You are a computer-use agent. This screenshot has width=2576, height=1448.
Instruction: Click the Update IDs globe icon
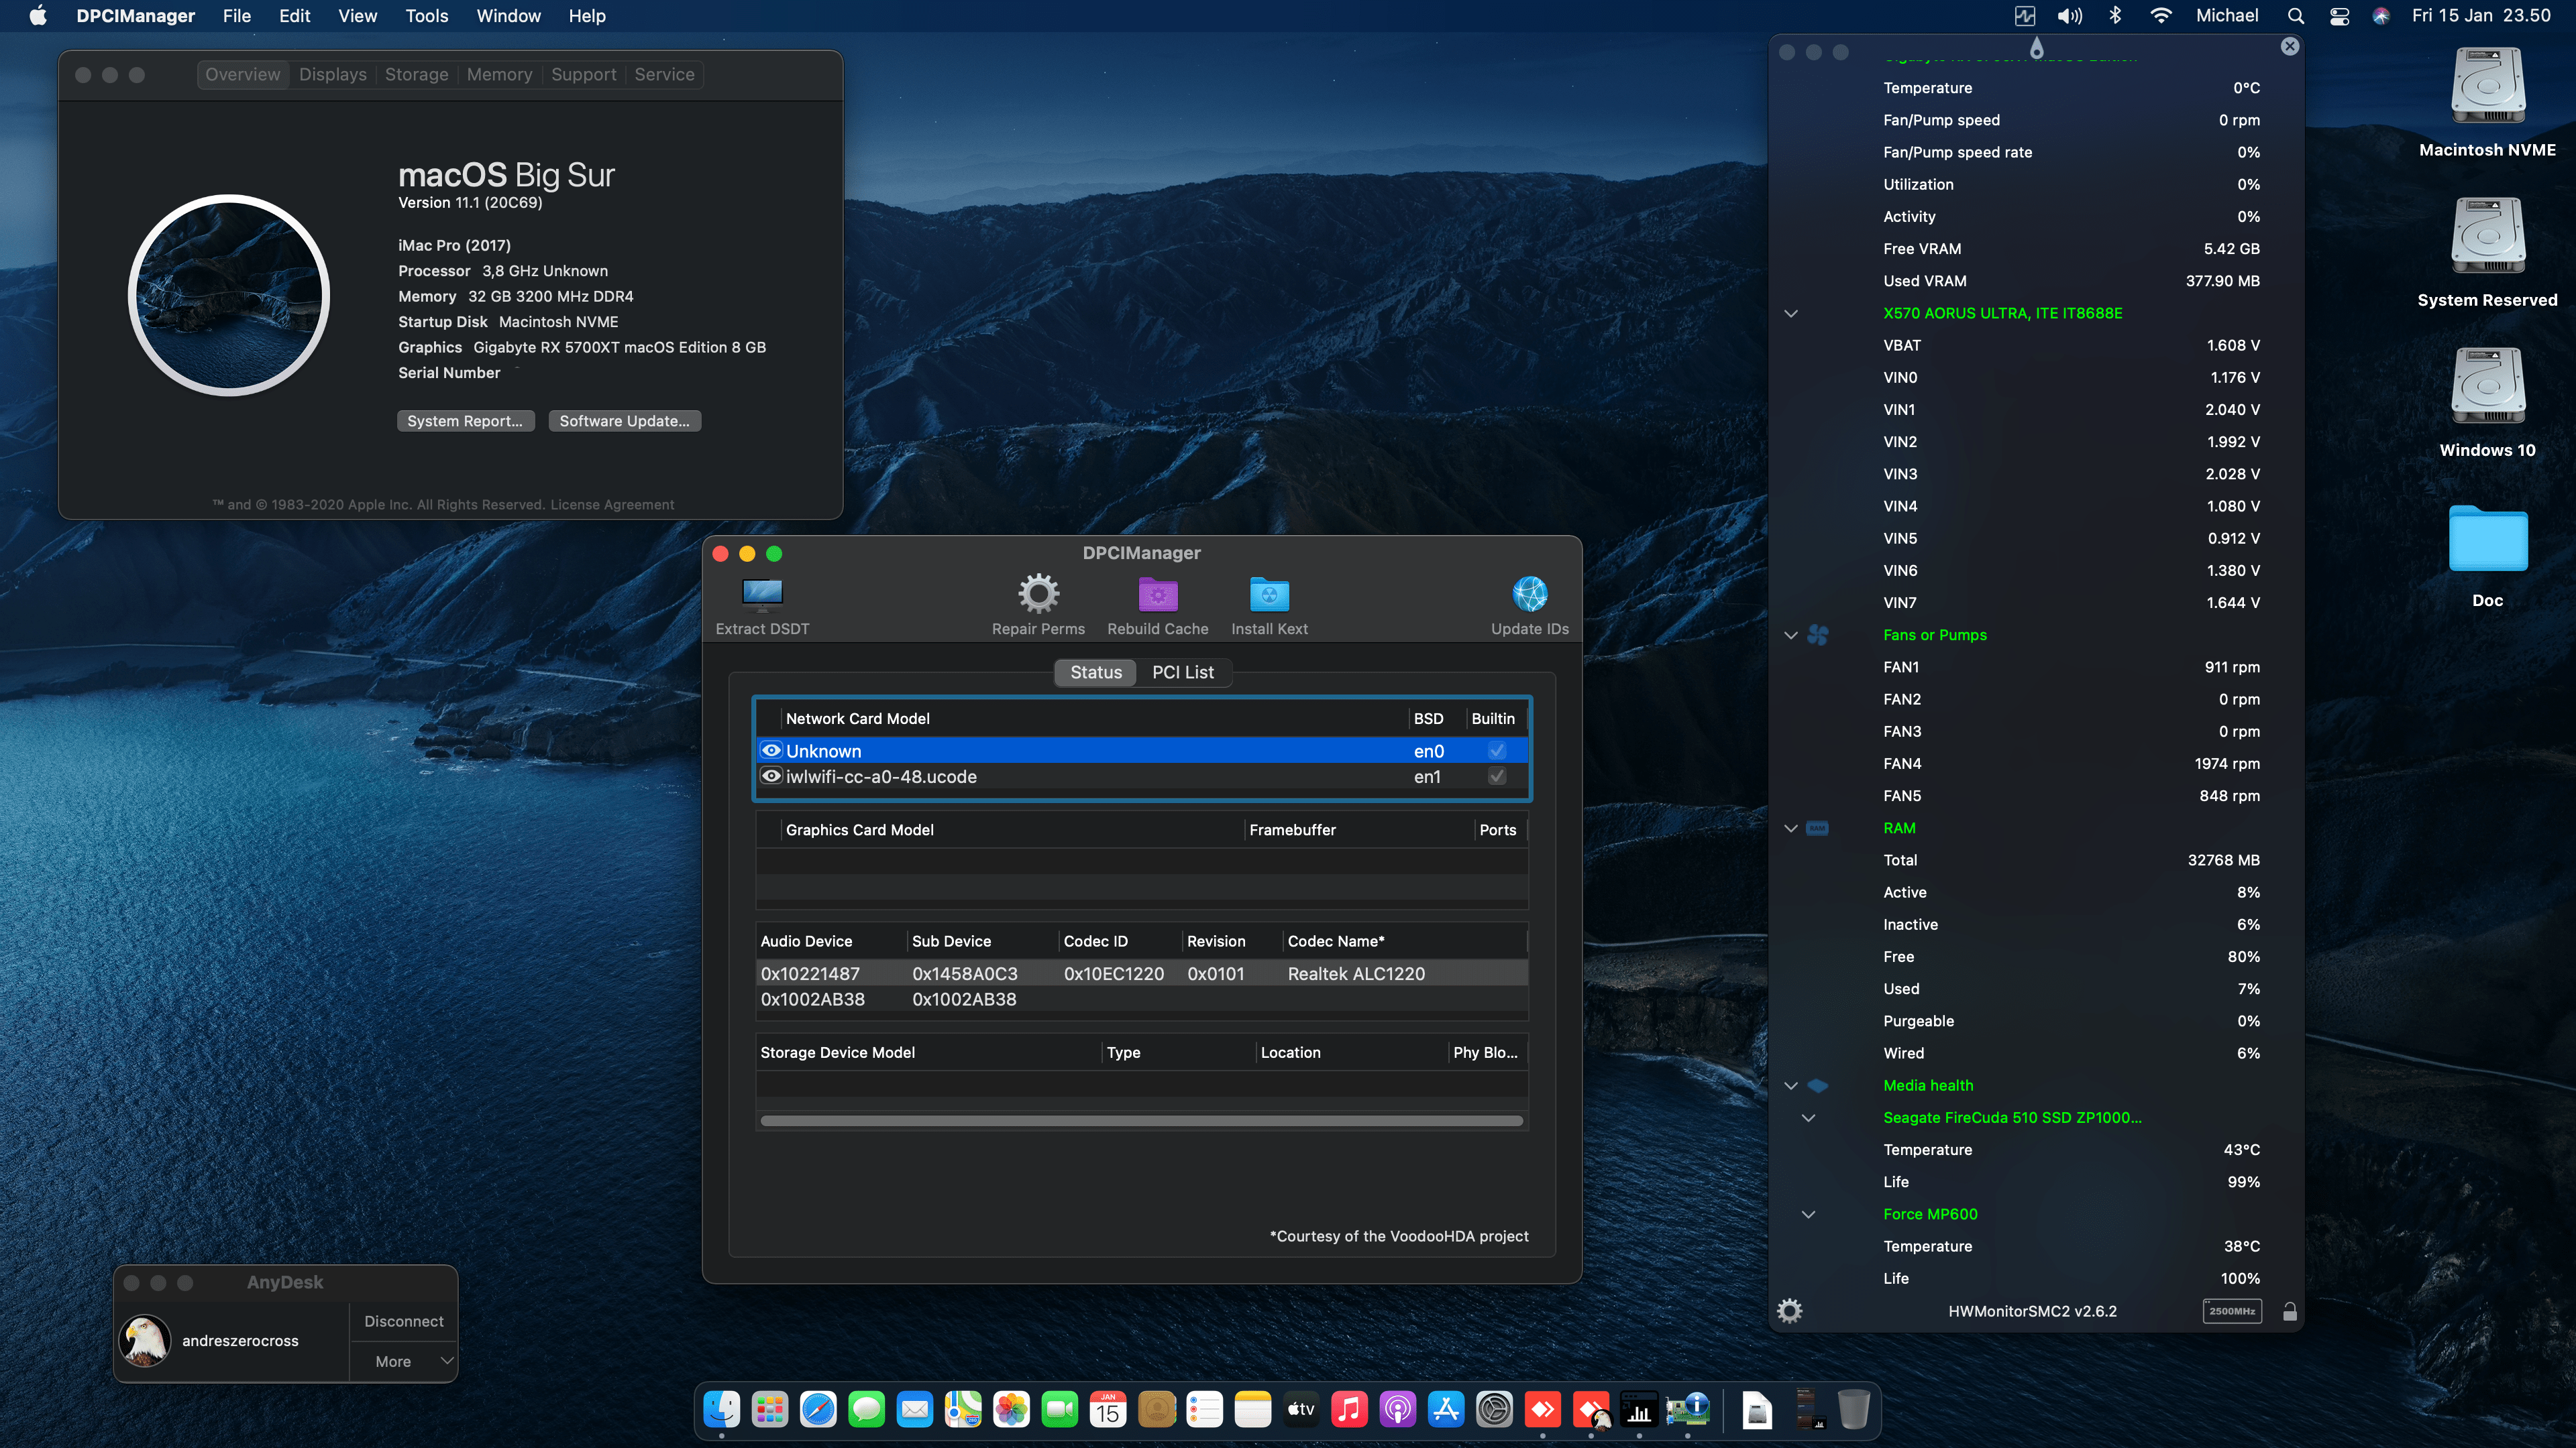pyautogui.click(x=1529, y=595)
